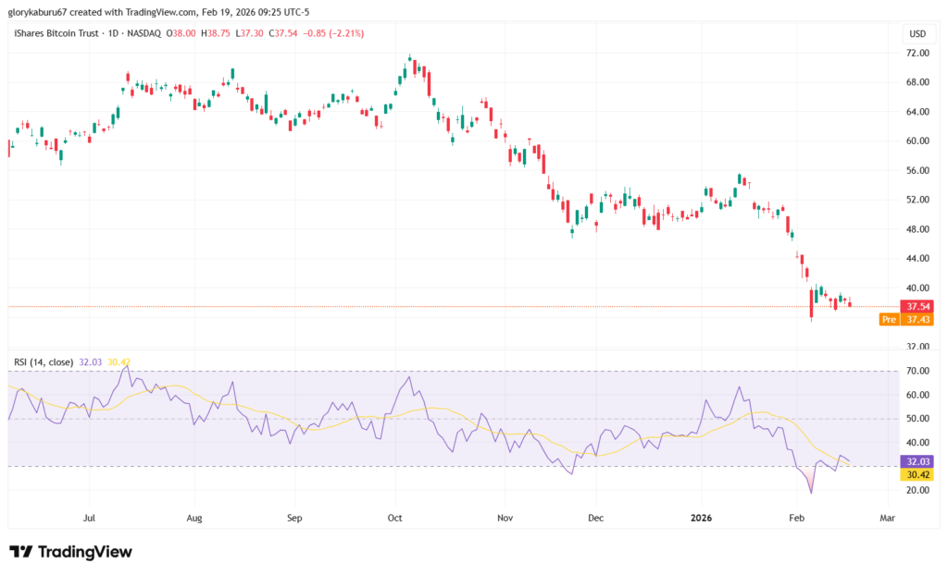Click the TradingView logo
Viewport: 948px width, 575px height.
click(x=70, y=552)
